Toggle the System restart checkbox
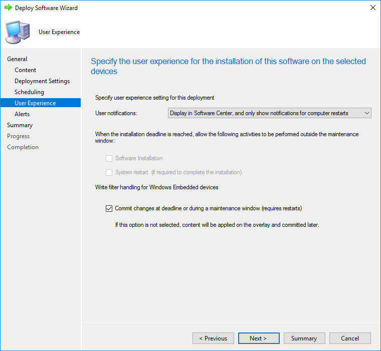381x351 pixels. 109,172
